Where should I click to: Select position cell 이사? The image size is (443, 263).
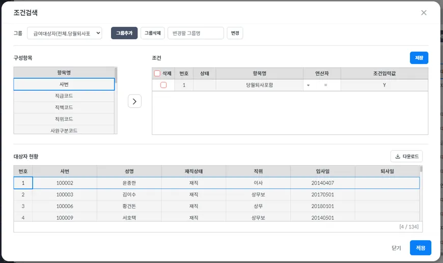[x=258, y=183]
